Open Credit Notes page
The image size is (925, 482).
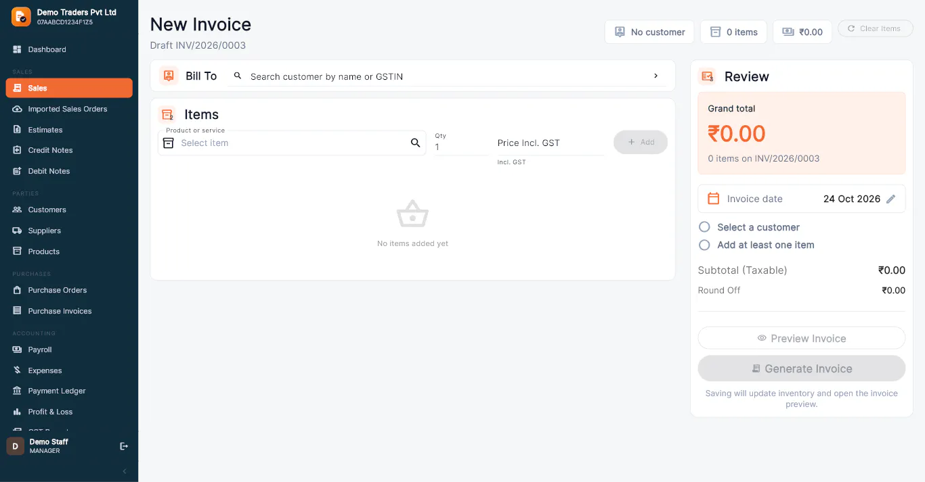(69, 150)
